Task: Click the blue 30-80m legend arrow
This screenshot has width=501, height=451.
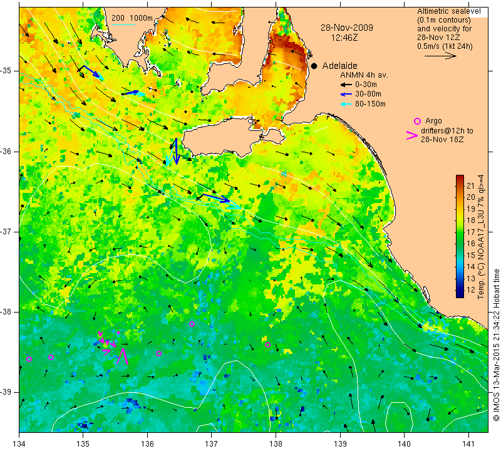Action: click(x=346, y=95)
